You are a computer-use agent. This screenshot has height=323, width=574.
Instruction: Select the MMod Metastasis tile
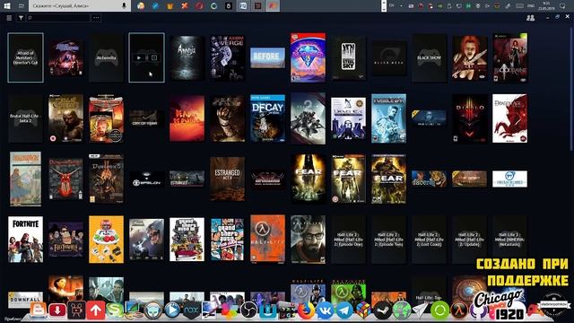(510, 240)
